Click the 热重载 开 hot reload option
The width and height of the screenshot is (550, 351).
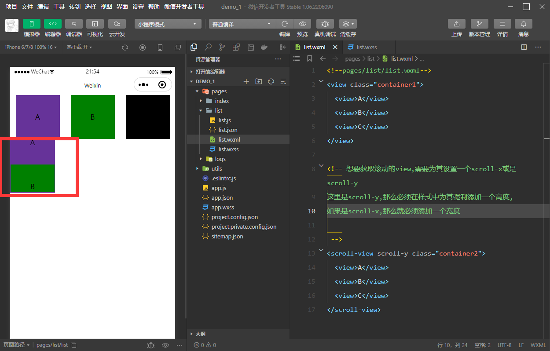79,47
